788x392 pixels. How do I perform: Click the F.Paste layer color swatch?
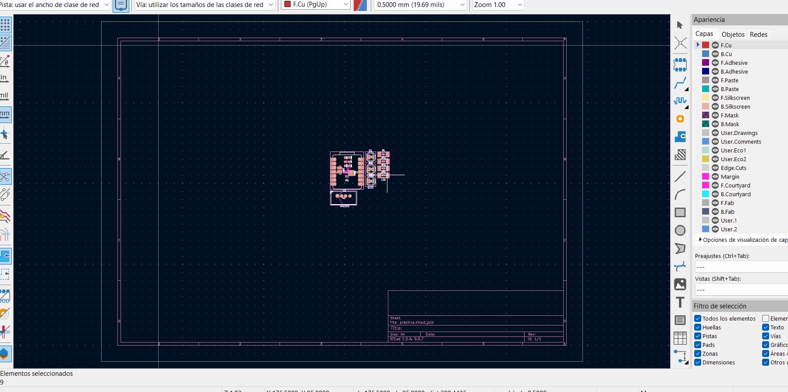(706, 80)
